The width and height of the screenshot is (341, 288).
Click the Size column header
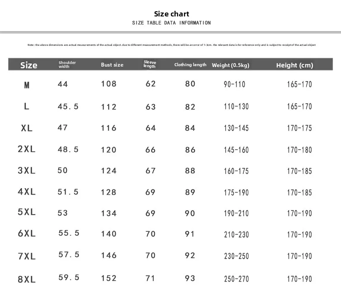click(x=29, y=65)
